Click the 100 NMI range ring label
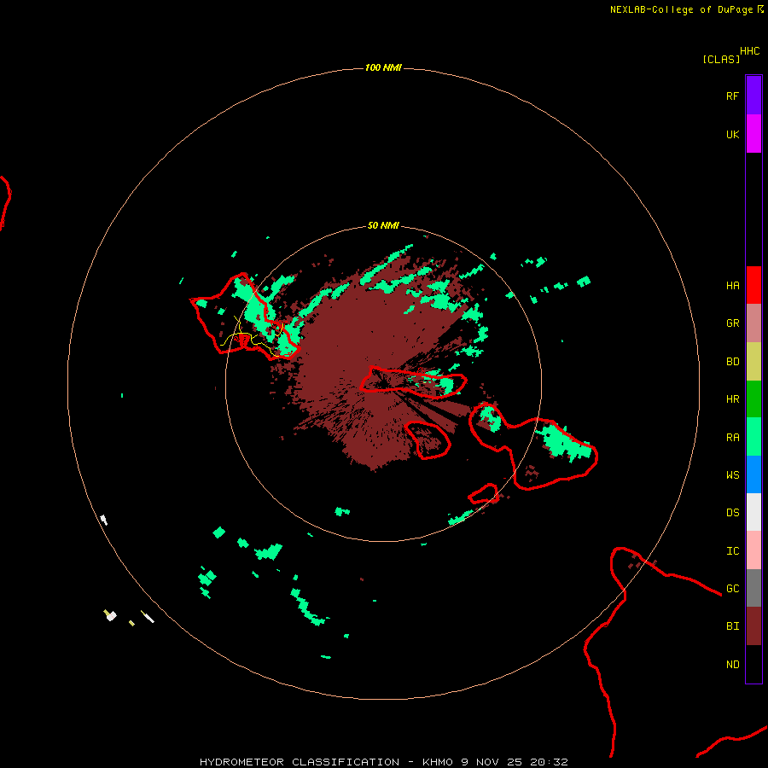 (383, 67)
